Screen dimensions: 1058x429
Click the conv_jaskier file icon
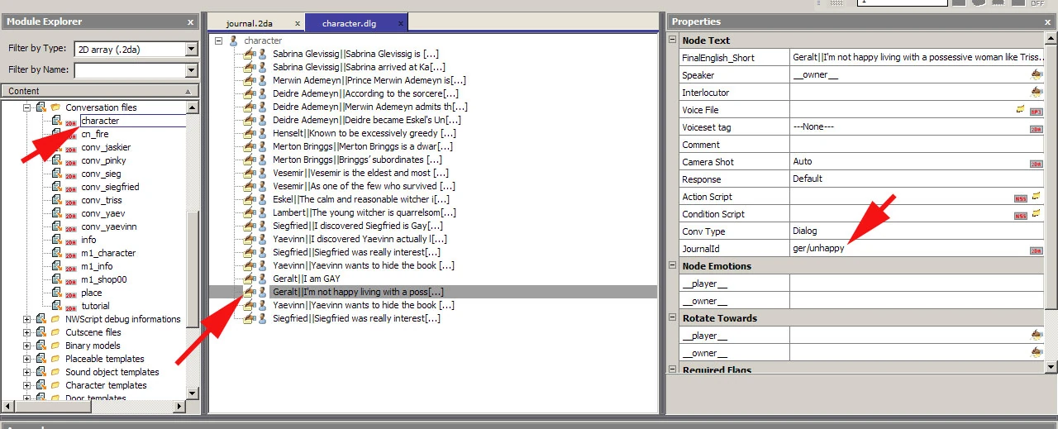pos(56,147)
